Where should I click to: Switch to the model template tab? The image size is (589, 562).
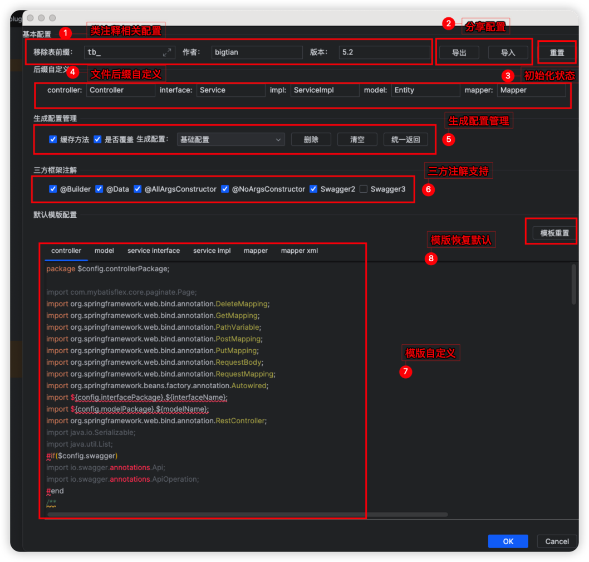click(x=104, y=251)
